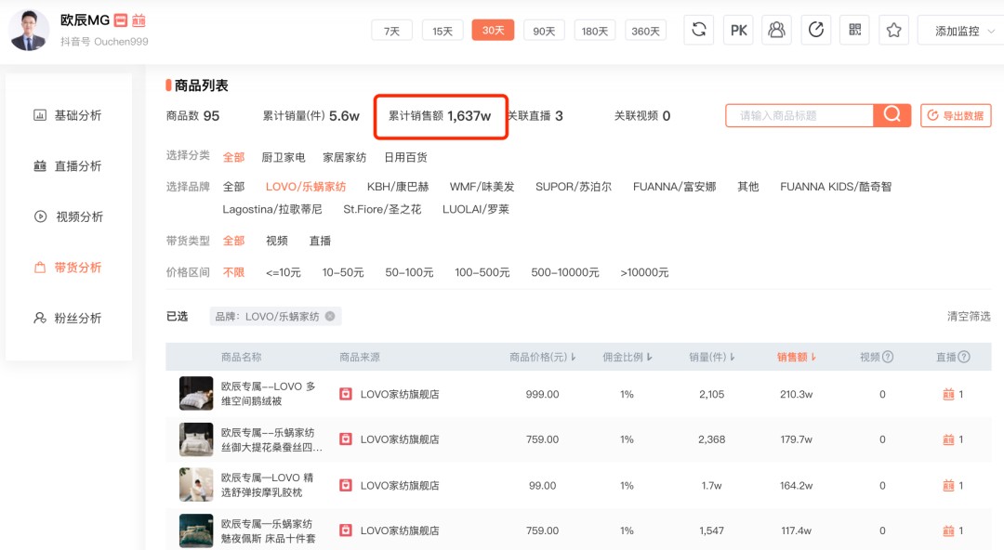The width and height of the screenshot is (1004, 550).
Task: Select the 15天 time range
Action: [x=442, y=31]
